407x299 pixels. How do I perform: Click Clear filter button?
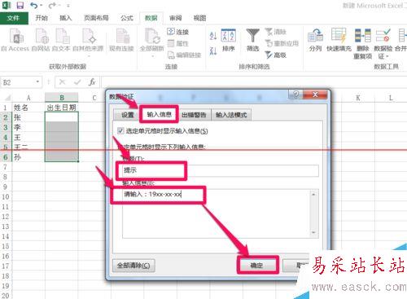(275, 32)
